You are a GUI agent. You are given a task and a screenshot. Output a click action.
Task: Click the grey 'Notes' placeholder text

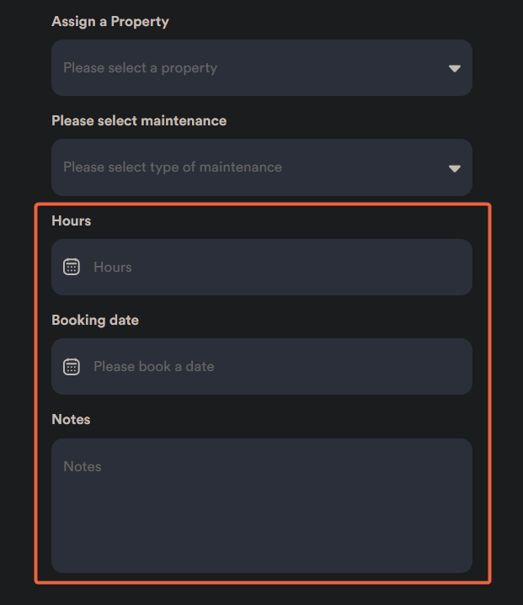83,466
